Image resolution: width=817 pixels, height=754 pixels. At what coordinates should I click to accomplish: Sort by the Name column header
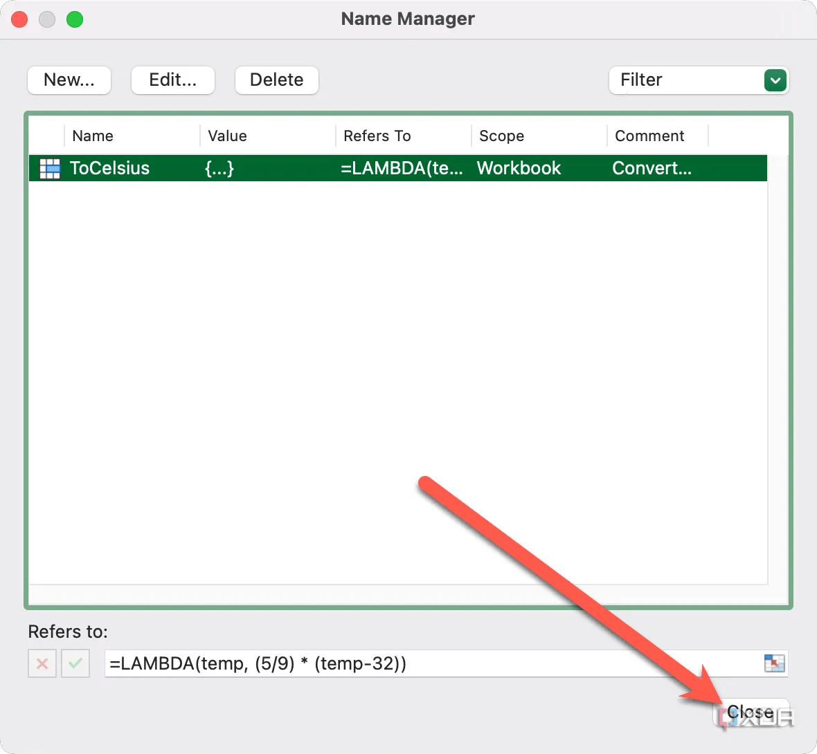point(93,136)
